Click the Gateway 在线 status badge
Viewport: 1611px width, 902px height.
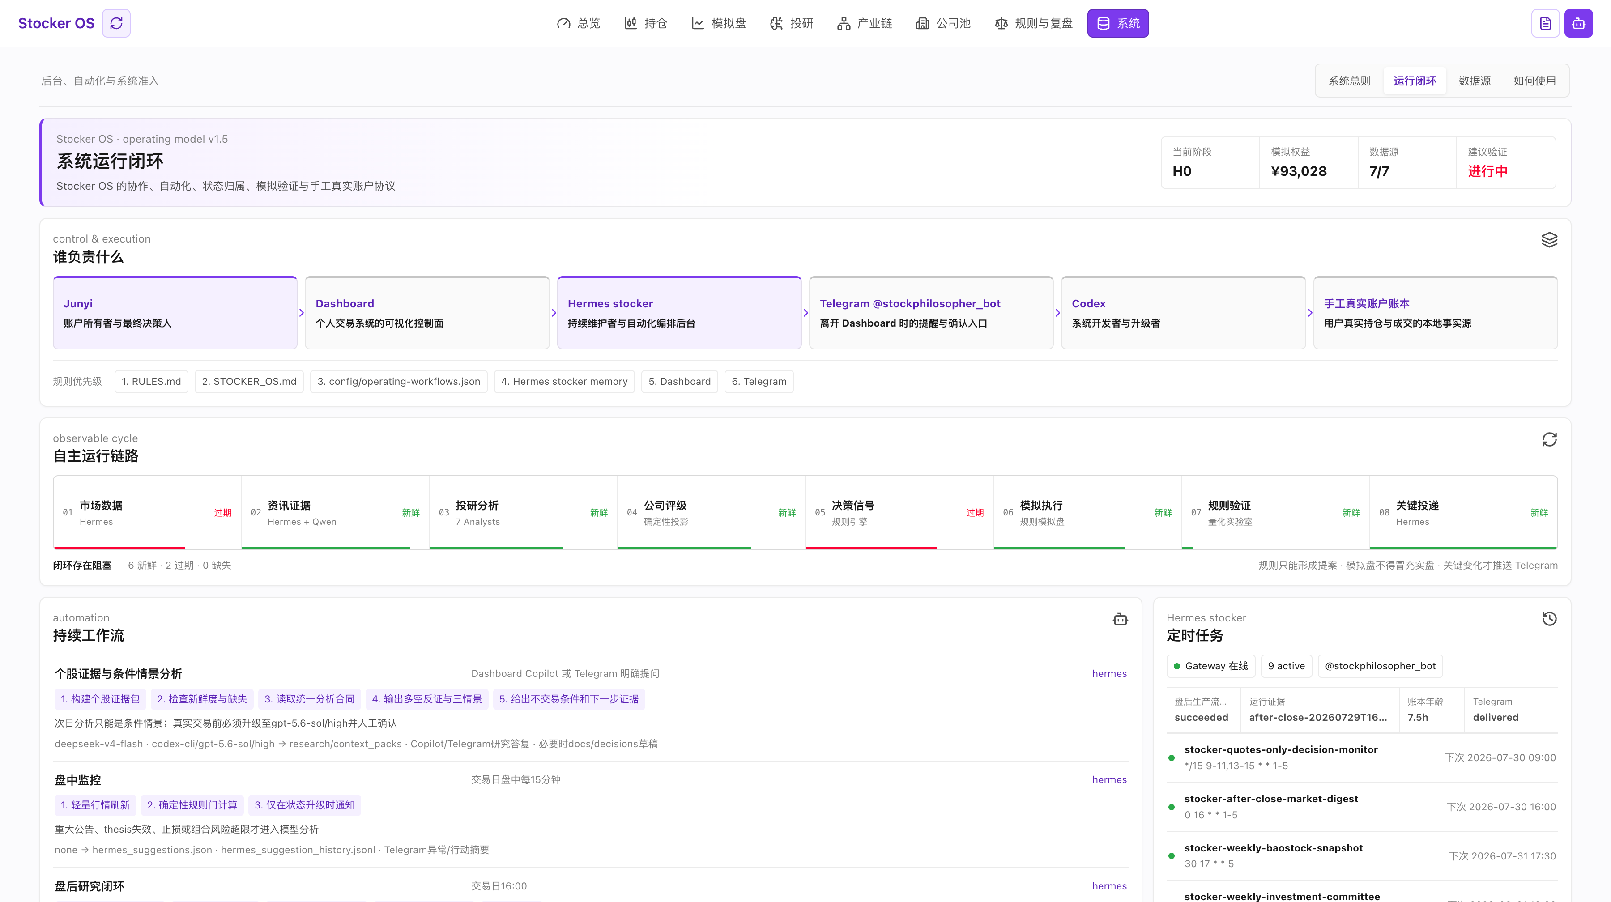click(x=1211, y=666)
